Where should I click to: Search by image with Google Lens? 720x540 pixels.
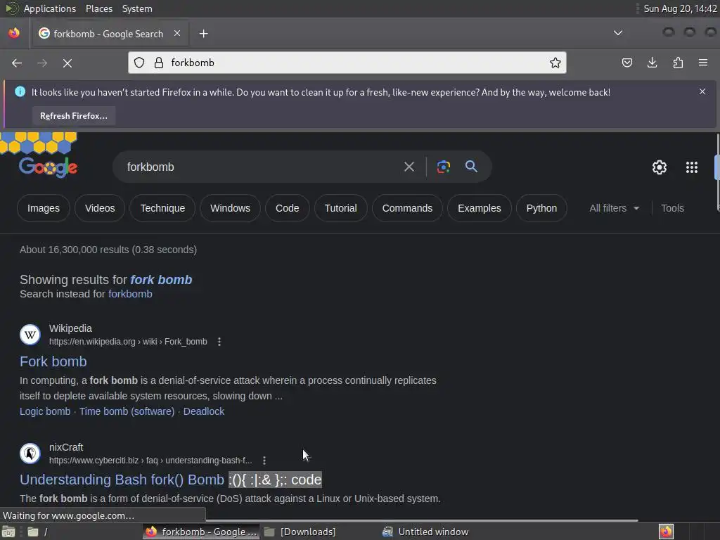coord(443,167)
